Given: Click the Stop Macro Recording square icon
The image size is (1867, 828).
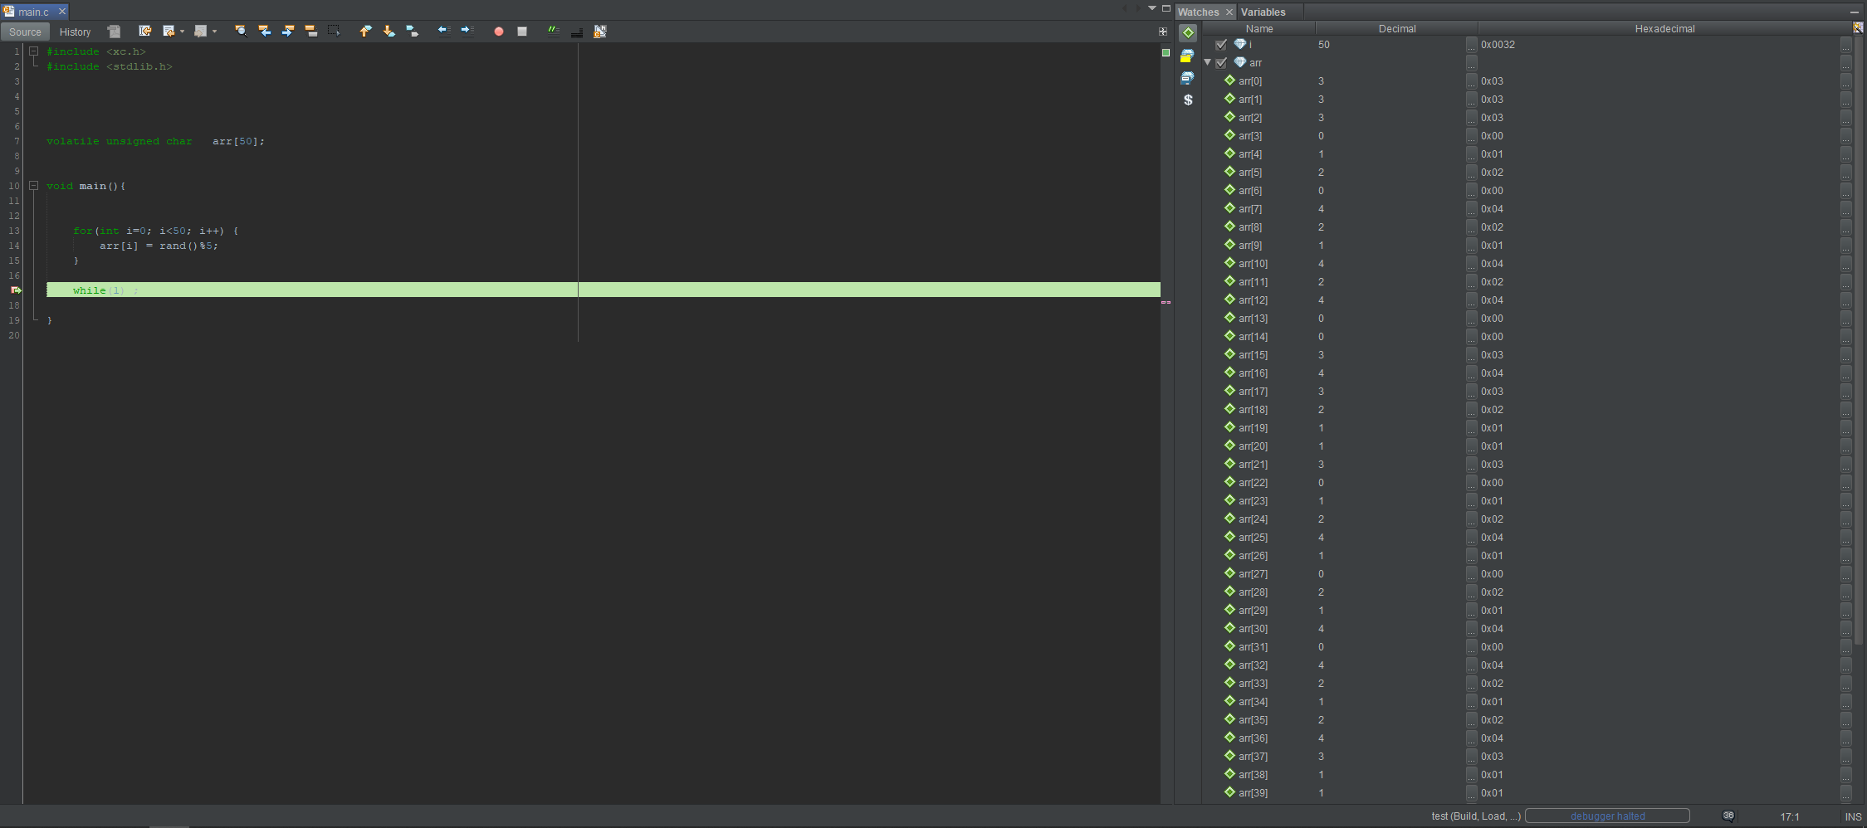Looking at the screenshot, I should 522,32.
